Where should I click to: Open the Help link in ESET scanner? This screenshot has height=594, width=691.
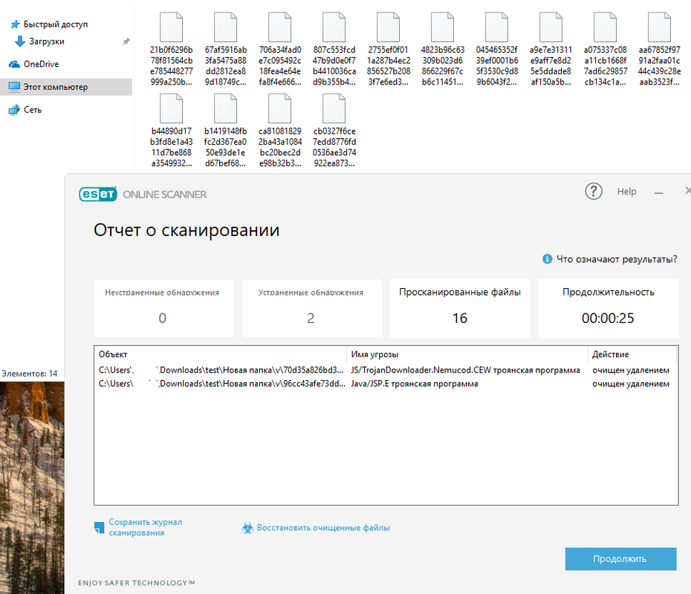pos(626,192)
